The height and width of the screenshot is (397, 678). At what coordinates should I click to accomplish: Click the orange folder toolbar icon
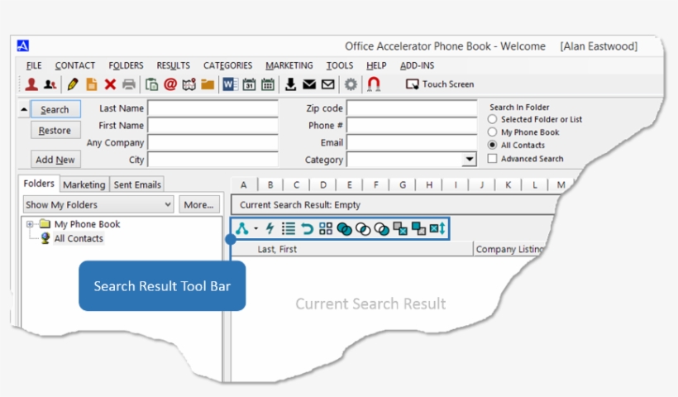208,84
